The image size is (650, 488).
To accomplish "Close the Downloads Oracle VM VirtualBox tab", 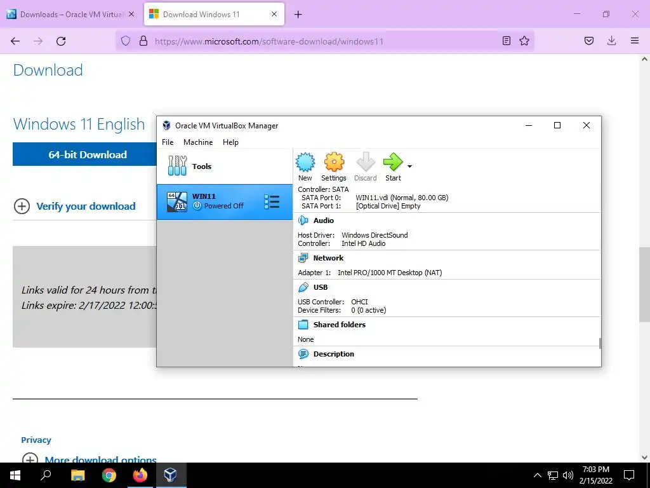I will coord(131,14).
